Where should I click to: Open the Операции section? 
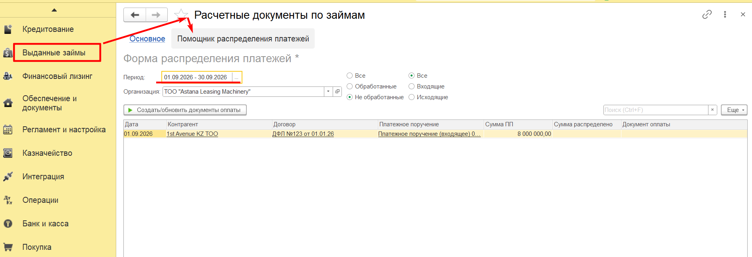click(40, 200)
